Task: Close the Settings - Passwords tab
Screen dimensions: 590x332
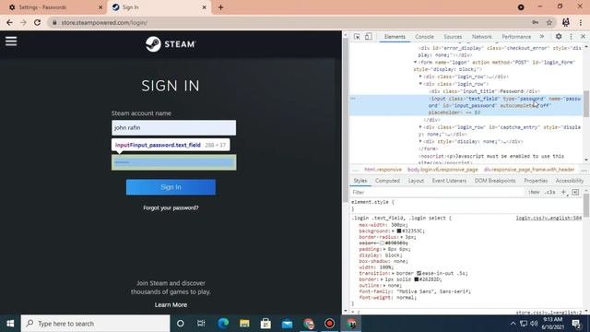Action: point(100,7)
